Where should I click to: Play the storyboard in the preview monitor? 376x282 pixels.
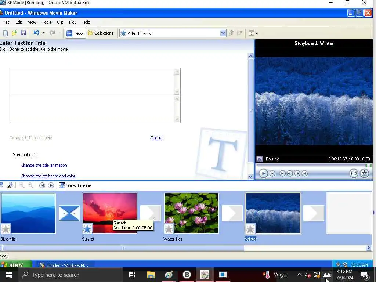point(263,173)
